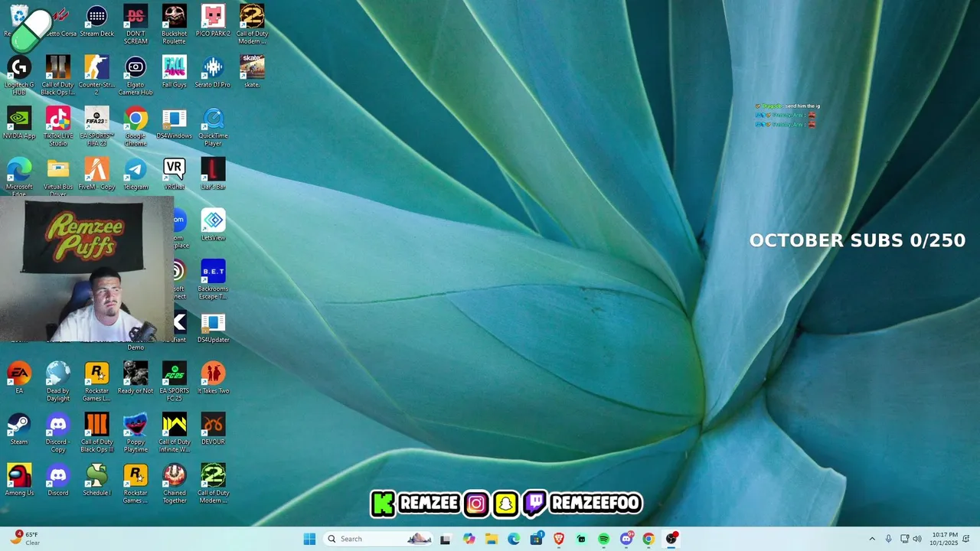Open Call of Duty Black Ops III shortcut
The image size is (980, 551).
click(x=96, y=433)
